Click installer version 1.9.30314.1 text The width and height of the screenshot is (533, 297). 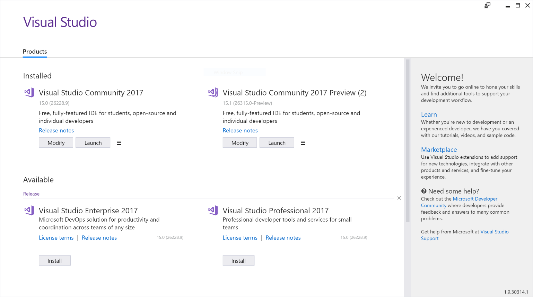tap(516, 292)
